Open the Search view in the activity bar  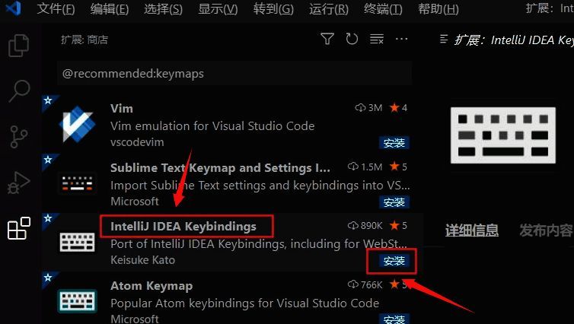click(19, 91)
